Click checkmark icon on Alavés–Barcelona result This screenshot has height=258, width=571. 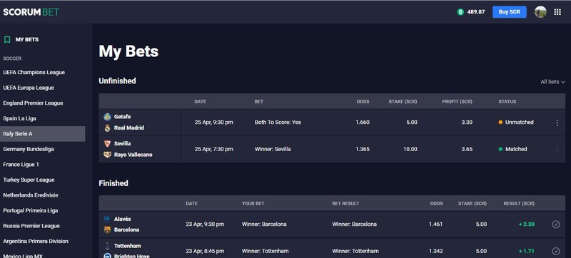(556, 225)
